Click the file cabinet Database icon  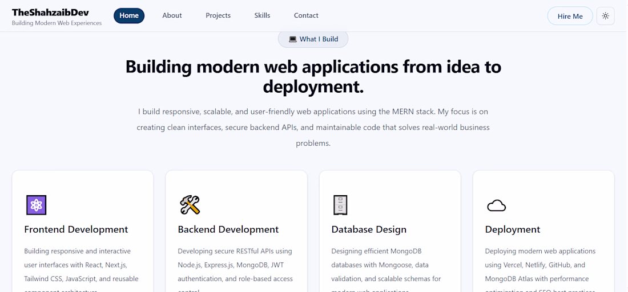[x=340, y=205]
